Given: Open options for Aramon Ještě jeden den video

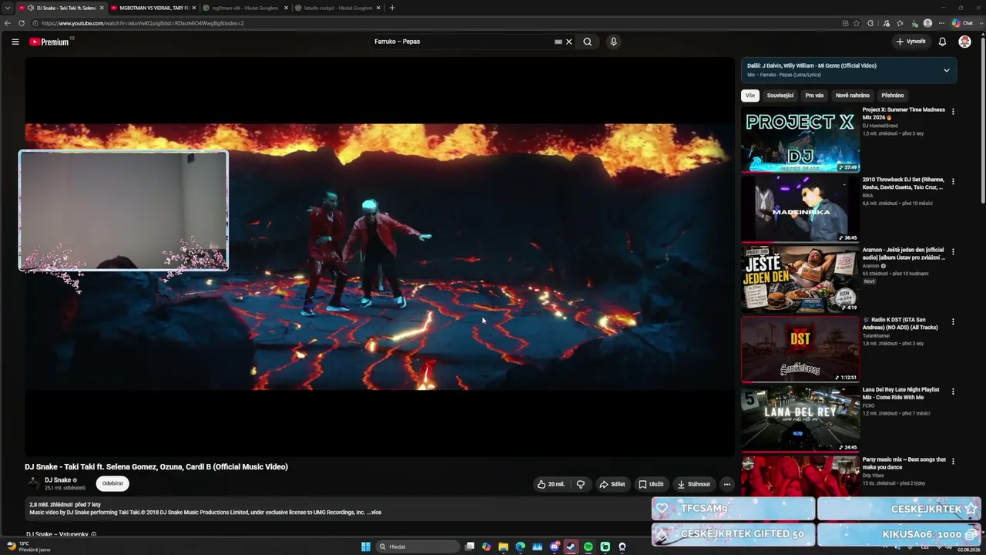Looking at the screenshot, I should [x=953, y=251].
